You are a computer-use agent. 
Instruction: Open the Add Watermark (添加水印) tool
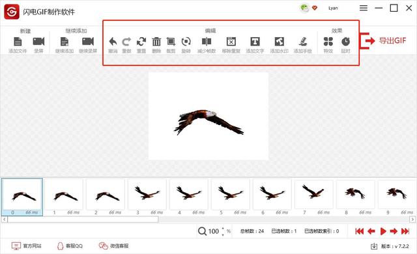tap(280, 42)
